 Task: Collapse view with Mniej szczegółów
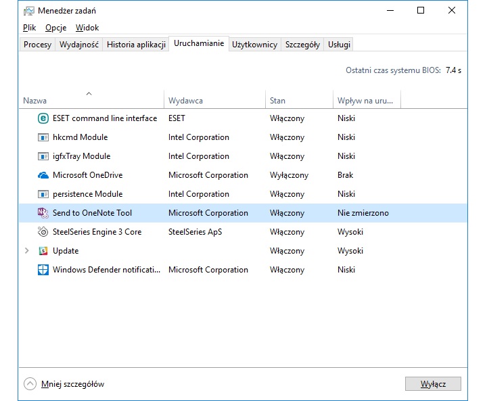(x=64, y=384)
